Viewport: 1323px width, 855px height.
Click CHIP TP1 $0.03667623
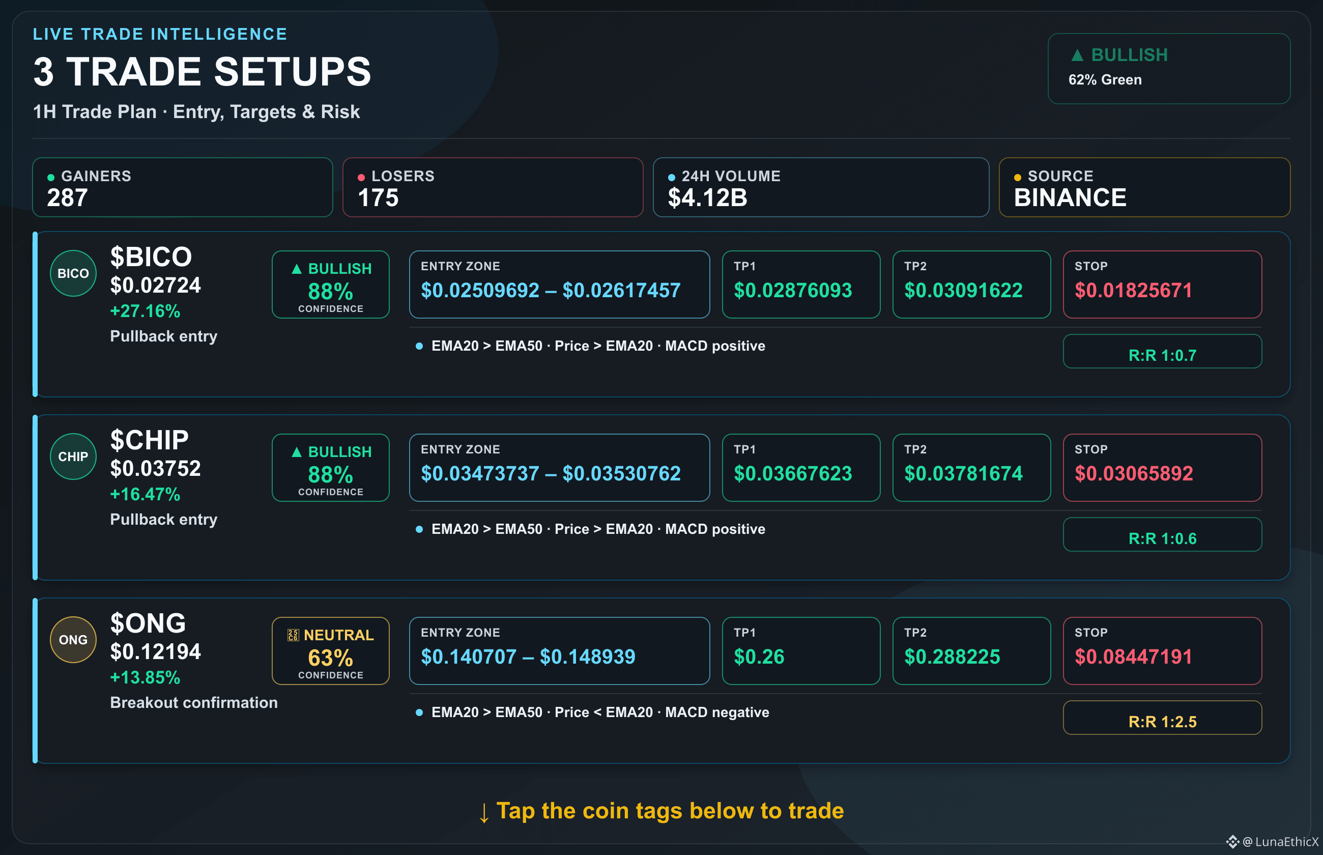click(801, 468)
